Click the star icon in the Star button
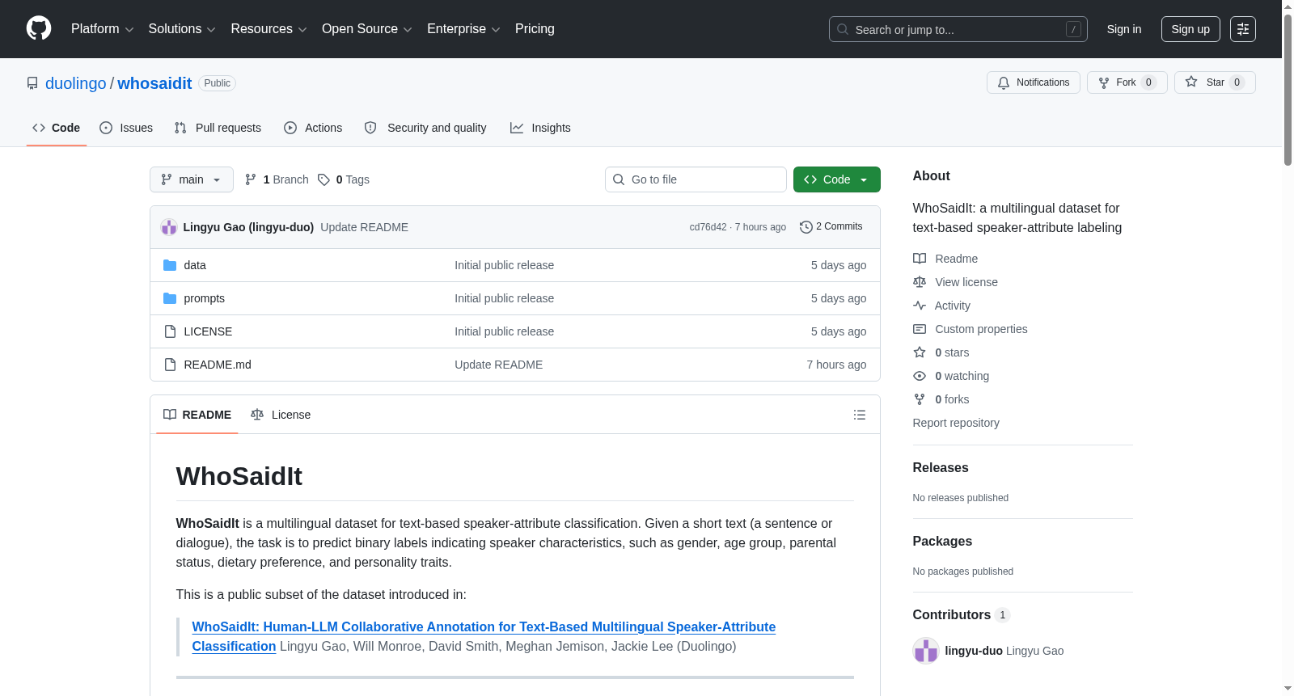This screenshot has height=696, width=1294. pyautogui.click(x=1191, y=82)
